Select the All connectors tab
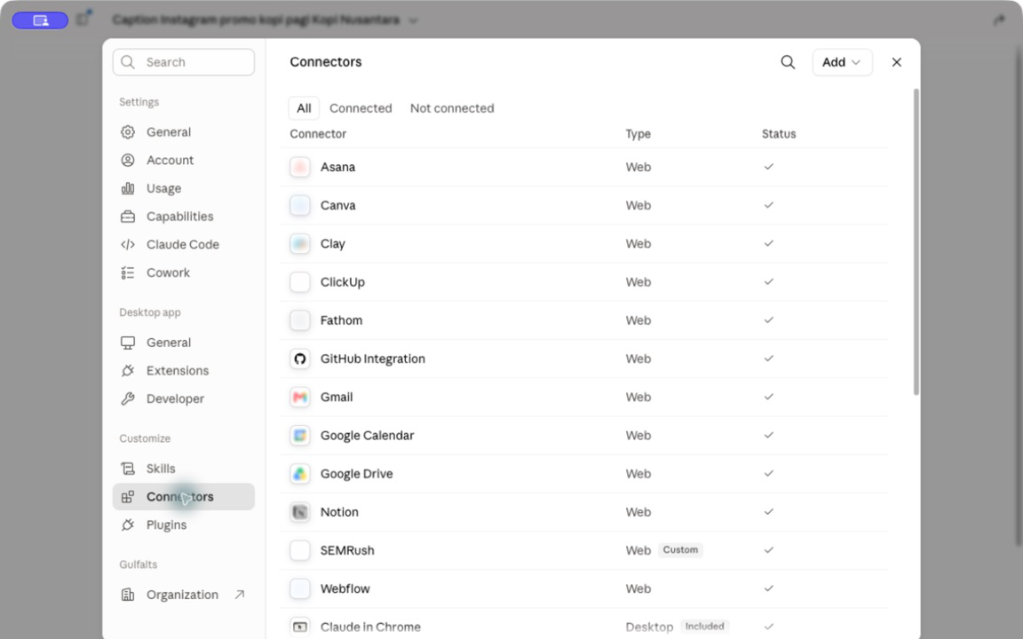Screen dimensions: 1023x639 coord(304,108)
